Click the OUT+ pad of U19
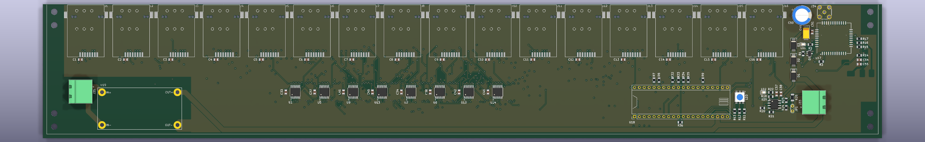925x142 pixels. click(177, 92)
